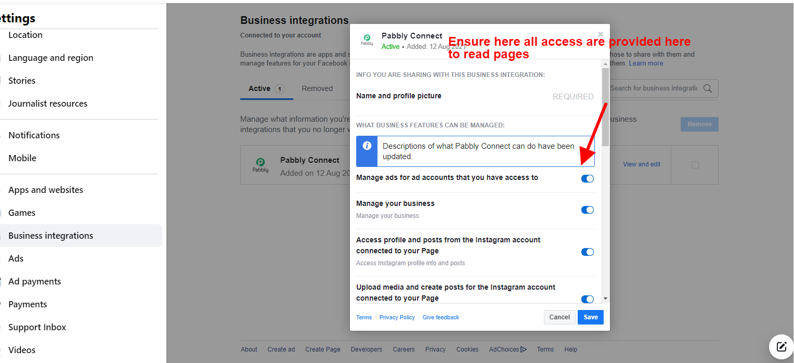Open Videos settings
This screenshot has height=363, width=794.
click(22, 350)
